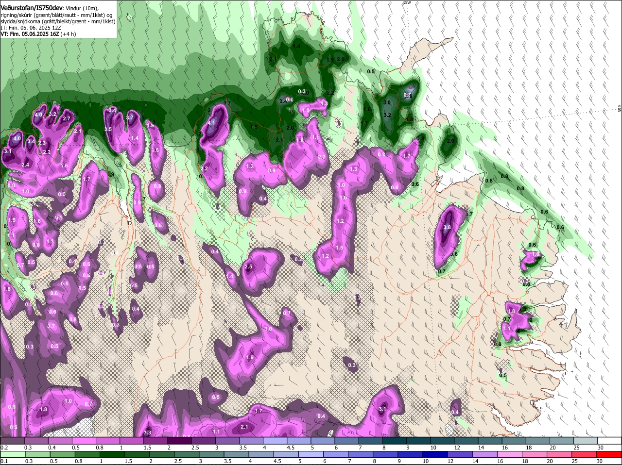Click the 2.5 value in the central purple area
The image size is (622, 465).
tap(248, 266)
